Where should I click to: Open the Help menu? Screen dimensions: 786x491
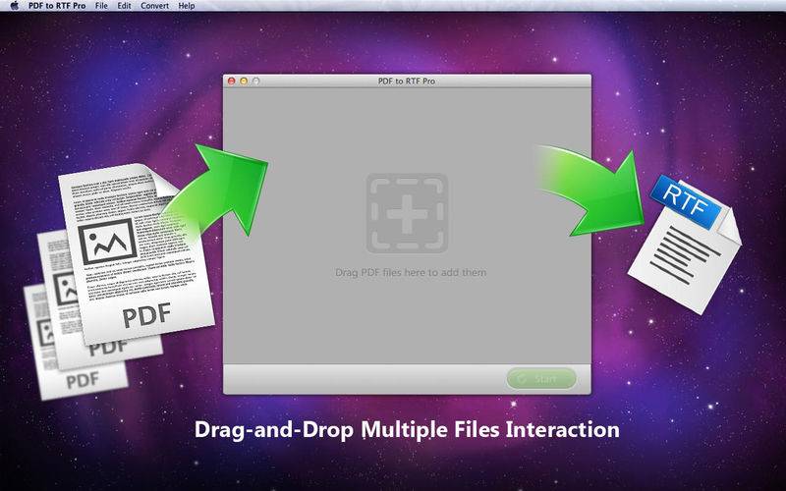(x=187, y=6)
